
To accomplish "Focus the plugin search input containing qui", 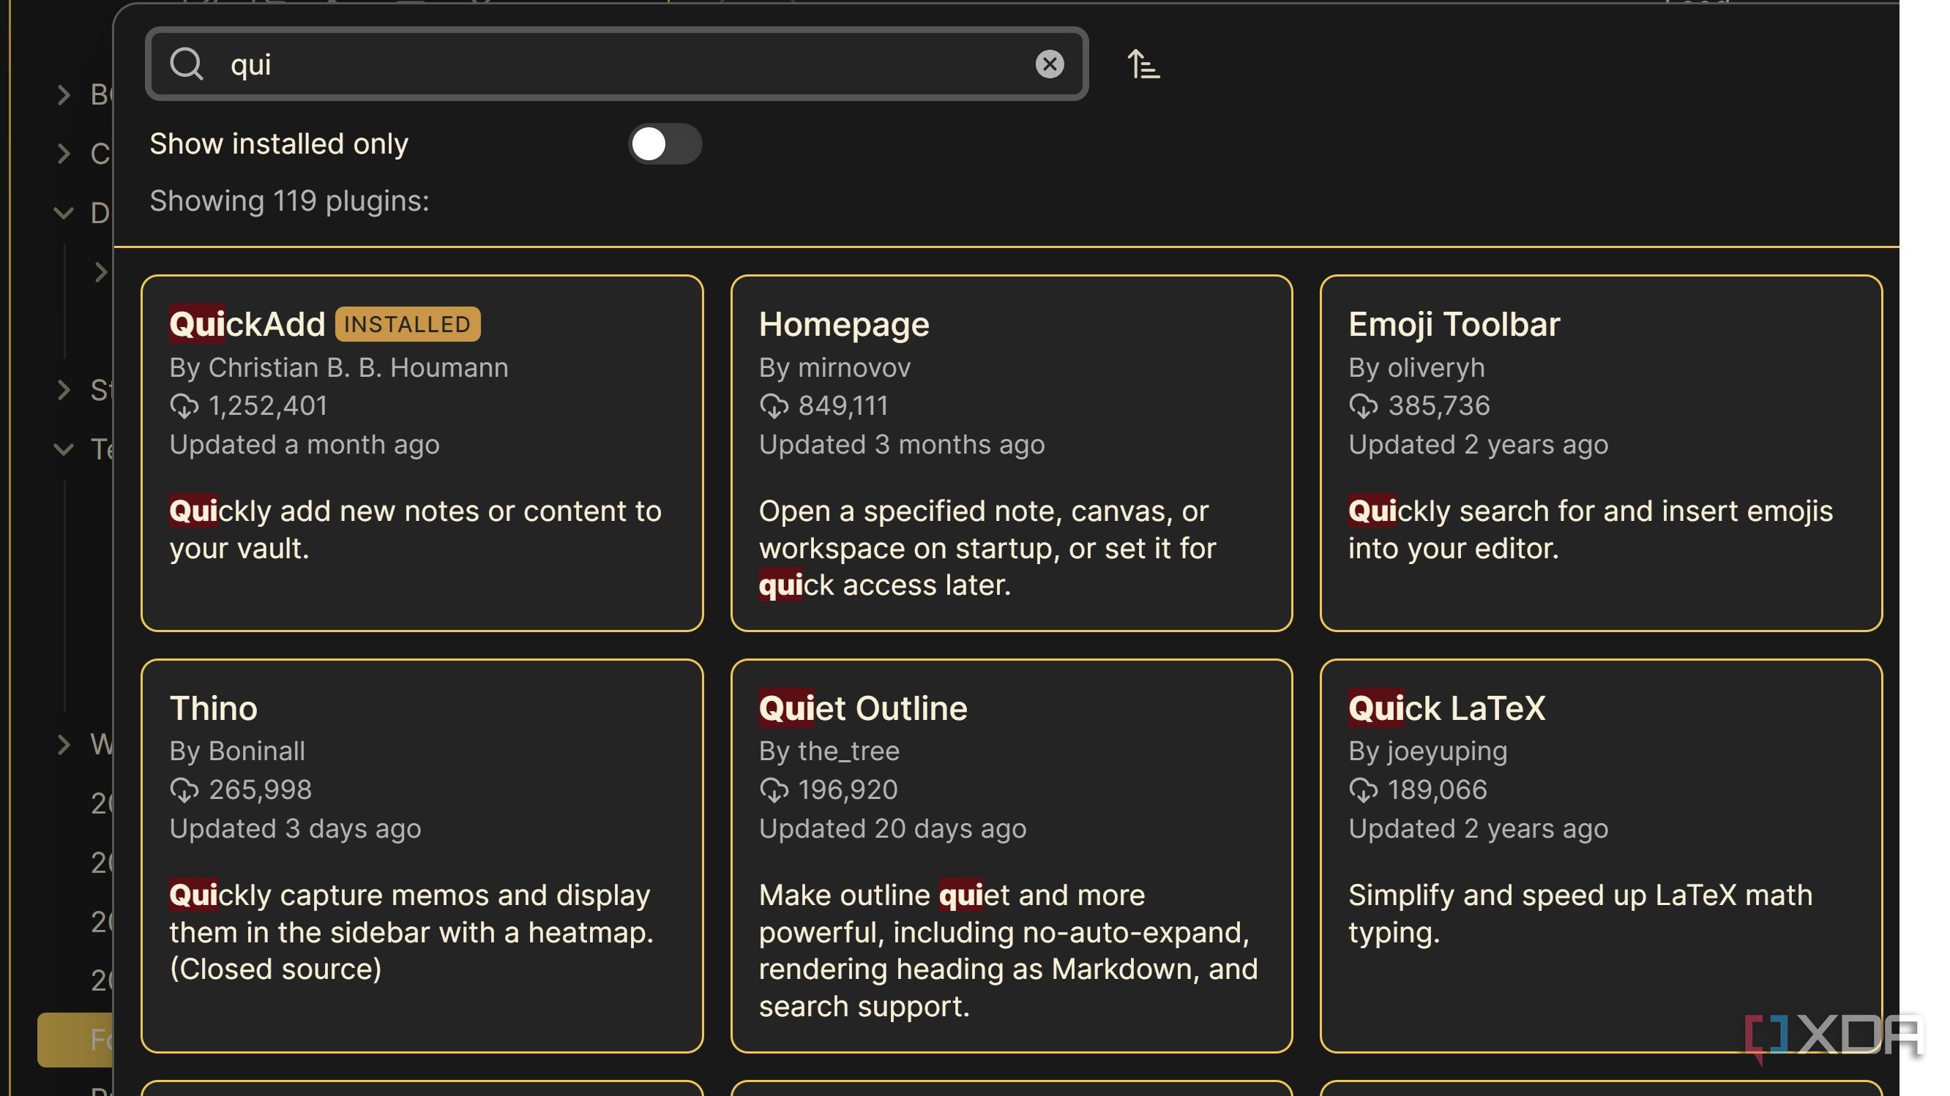I will click(617, 64).
